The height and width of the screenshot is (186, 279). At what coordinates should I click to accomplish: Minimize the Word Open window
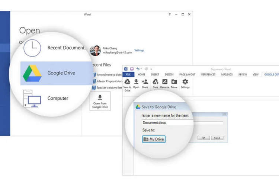176,15
